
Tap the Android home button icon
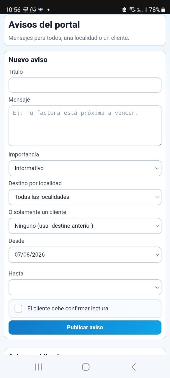[x=86, y=367]
